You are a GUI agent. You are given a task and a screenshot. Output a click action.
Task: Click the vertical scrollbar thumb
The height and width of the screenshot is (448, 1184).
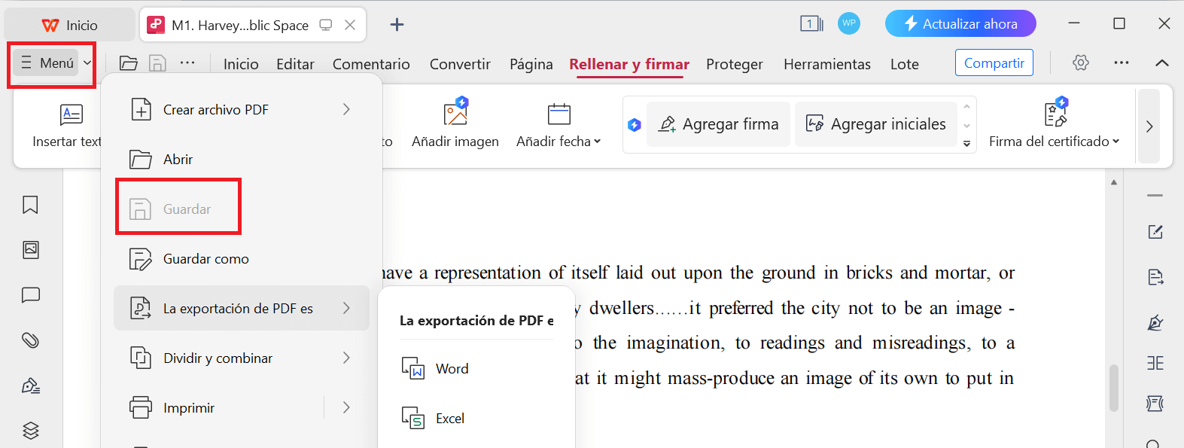1114,388
